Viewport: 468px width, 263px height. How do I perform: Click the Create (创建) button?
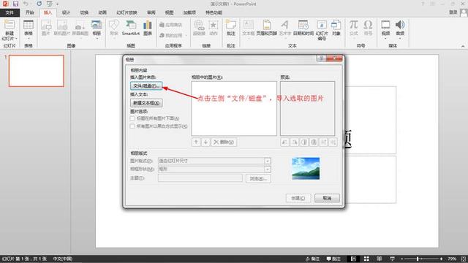(x=298, y=198)
